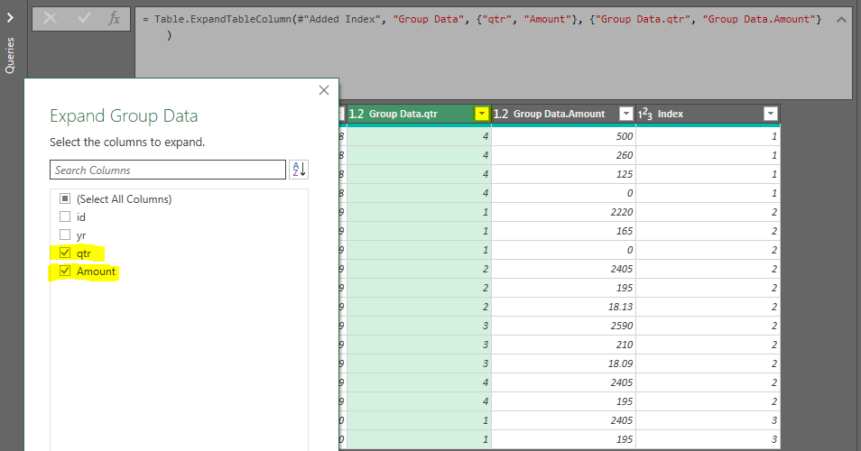Select the Amount cell with value 210
Screen dimensions: 861x451
[x=563, y=345]
